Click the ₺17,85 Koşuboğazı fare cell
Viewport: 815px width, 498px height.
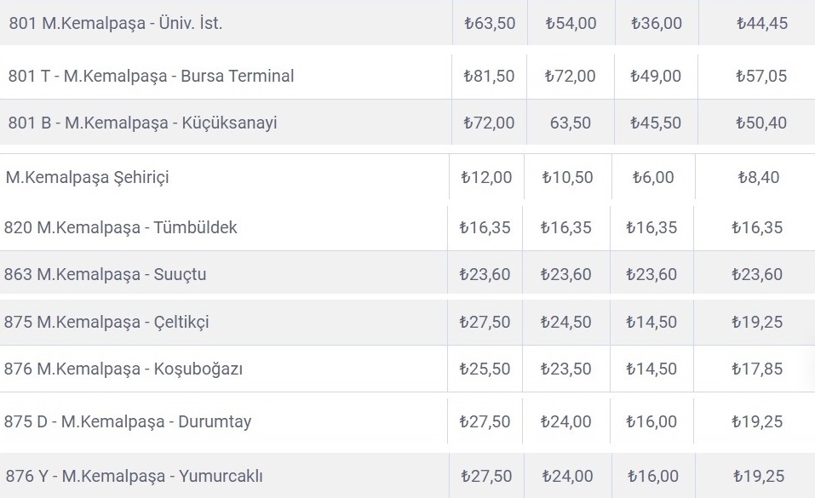coord(756,369)
